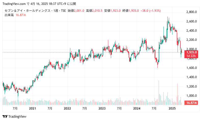Click the 2,400.0 price axis label

coord(192,31)
